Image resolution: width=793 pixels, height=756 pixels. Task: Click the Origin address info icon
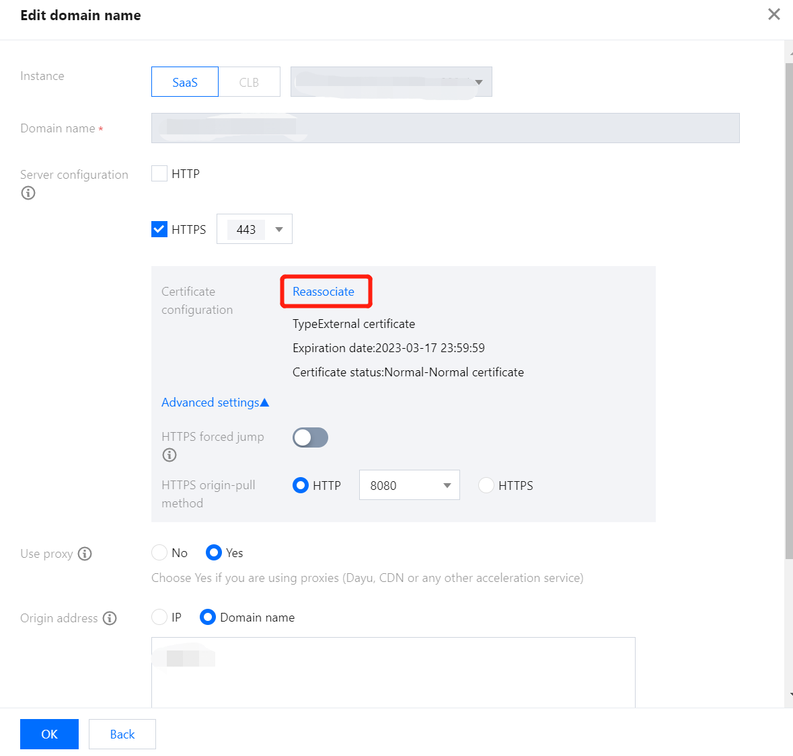point(110,618)
